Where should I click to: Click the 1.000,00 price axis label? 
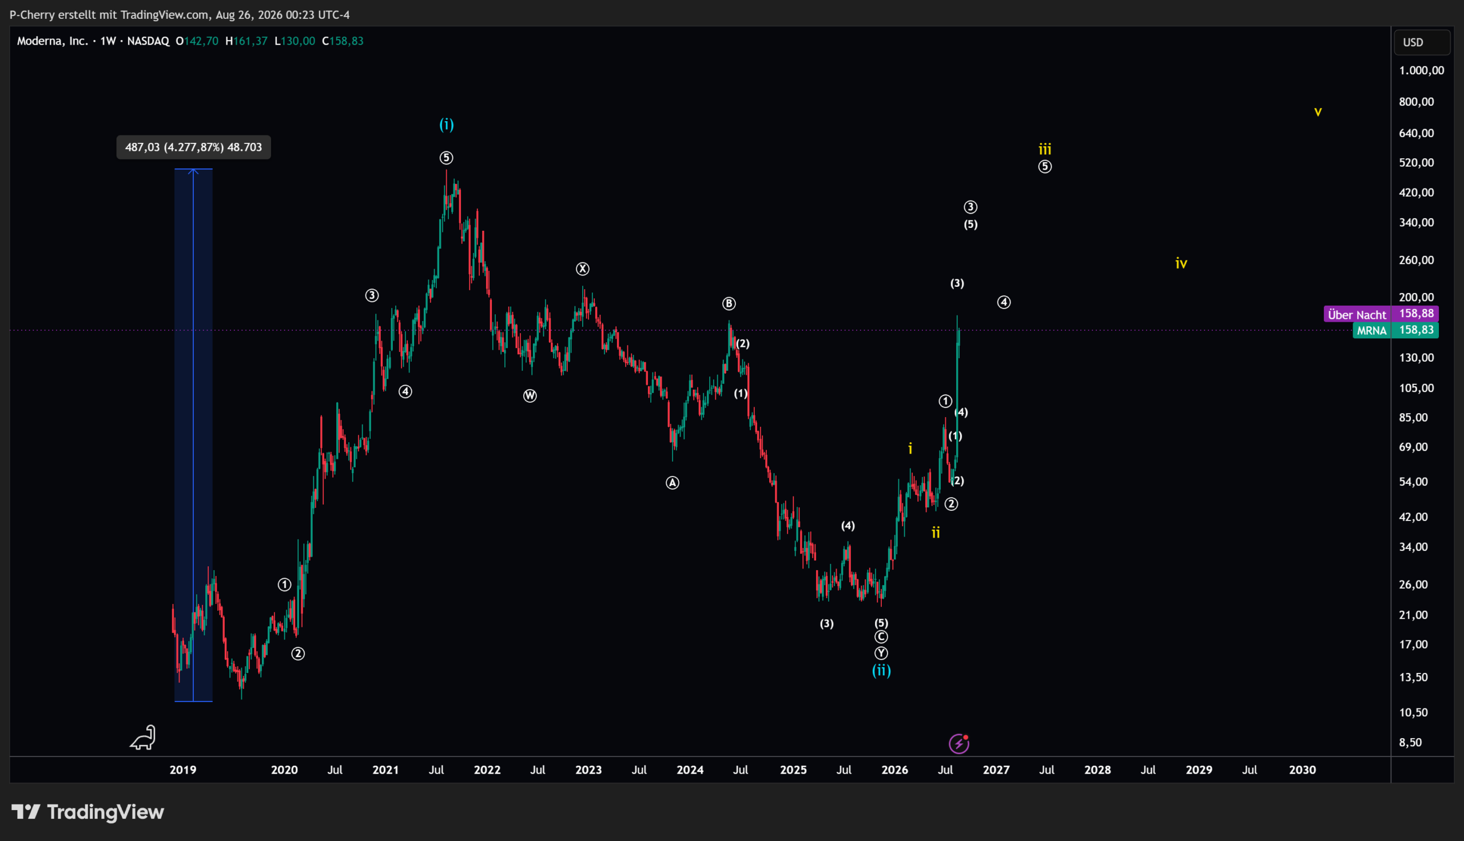1421,70
